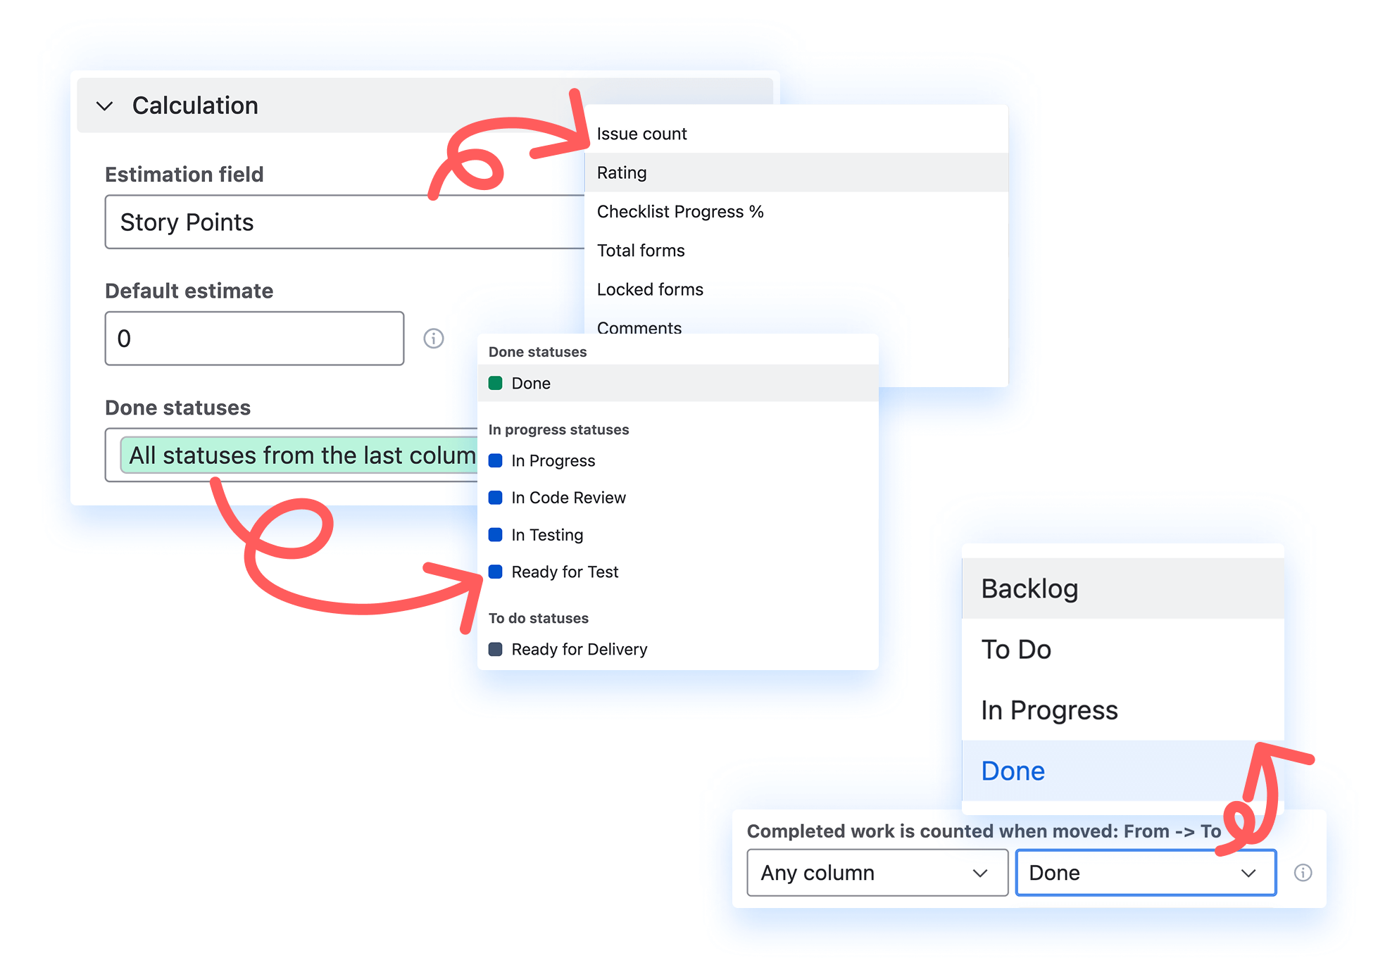
Task: Select In Testing status
Action: point(546,535)
